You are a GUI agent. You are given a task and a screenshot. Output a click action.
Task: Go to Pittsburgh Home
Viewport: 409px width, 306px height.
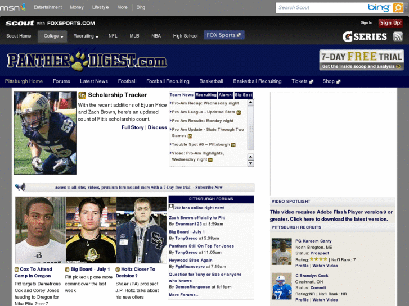tap(24, 81)
